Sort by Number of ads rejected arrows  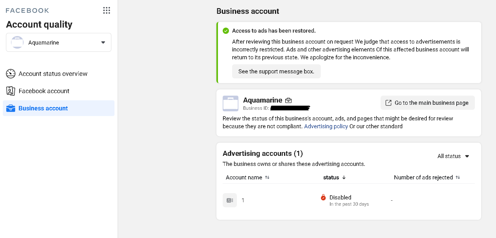(x=458, y=177)
